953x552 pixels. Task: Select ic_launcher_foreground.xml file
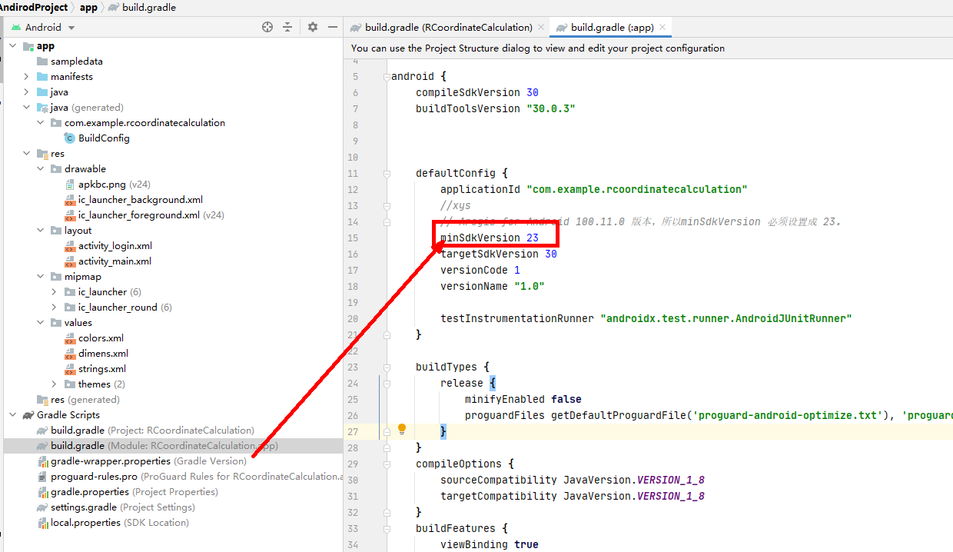[x=144, y=215]
